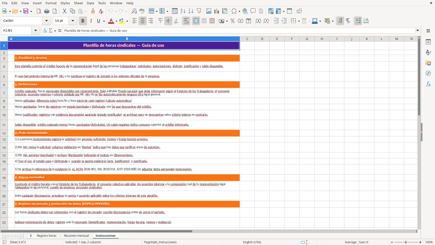Viewport: 435px width, 245px height.
Task: Click English (USA) language in status bar
Action: tap(252, 242)
